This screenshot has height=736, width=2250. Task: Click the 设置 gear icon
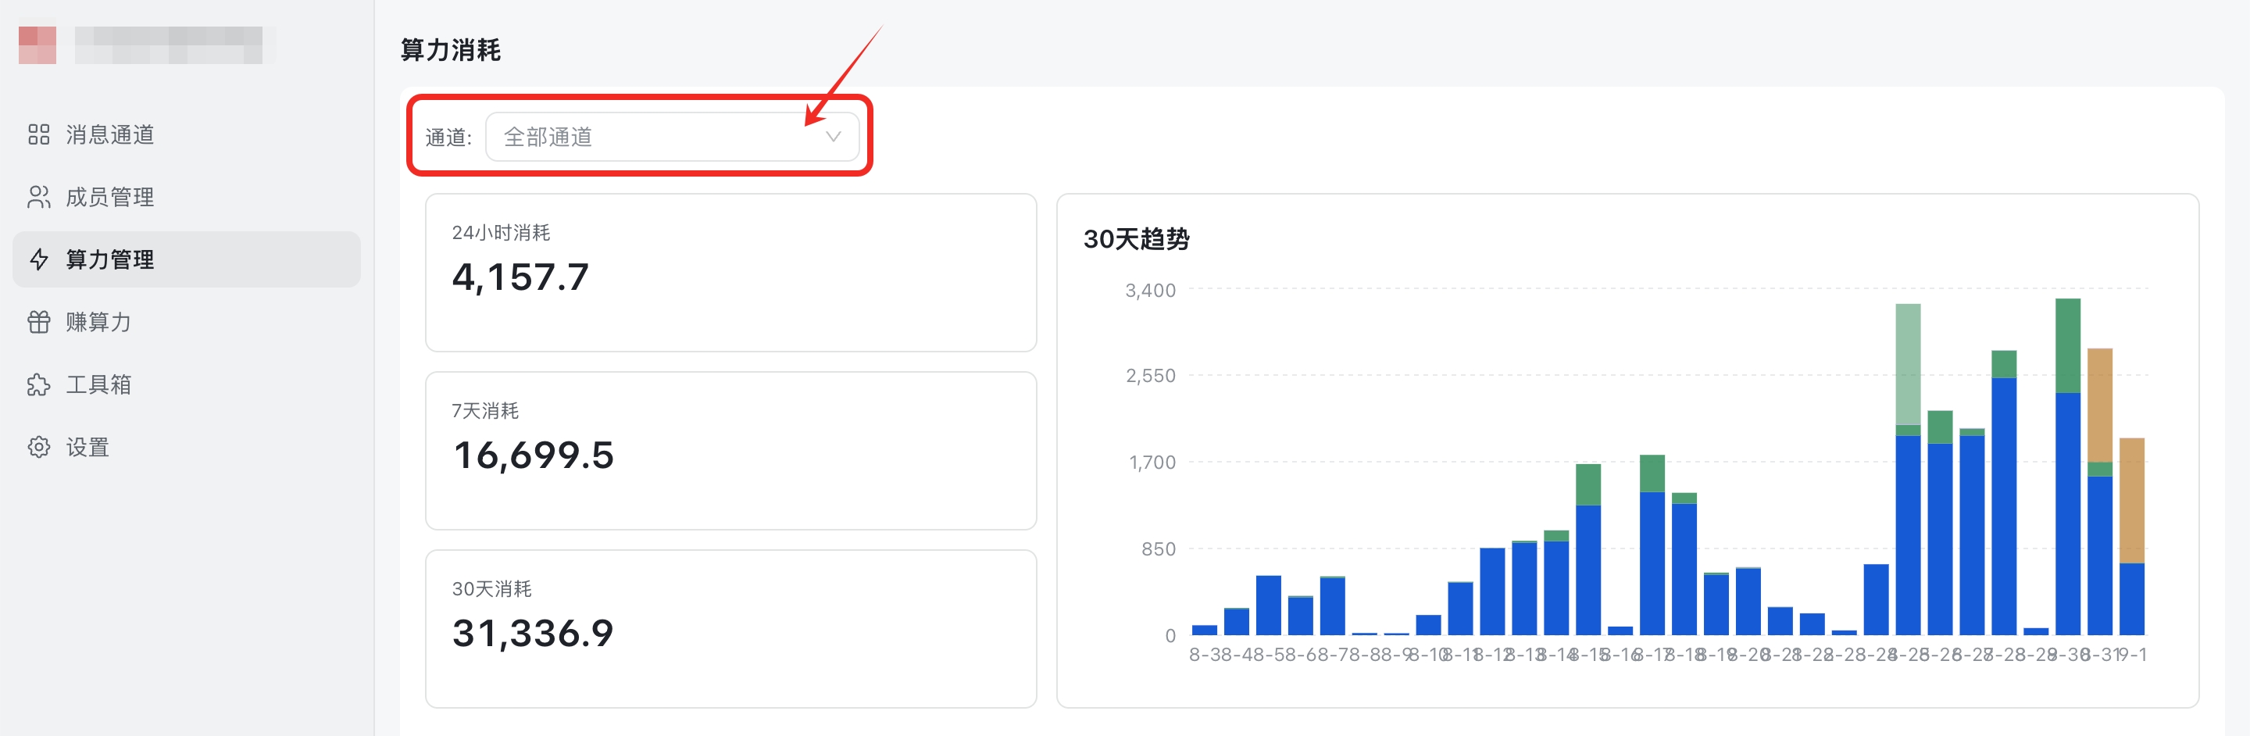[38, 447]
